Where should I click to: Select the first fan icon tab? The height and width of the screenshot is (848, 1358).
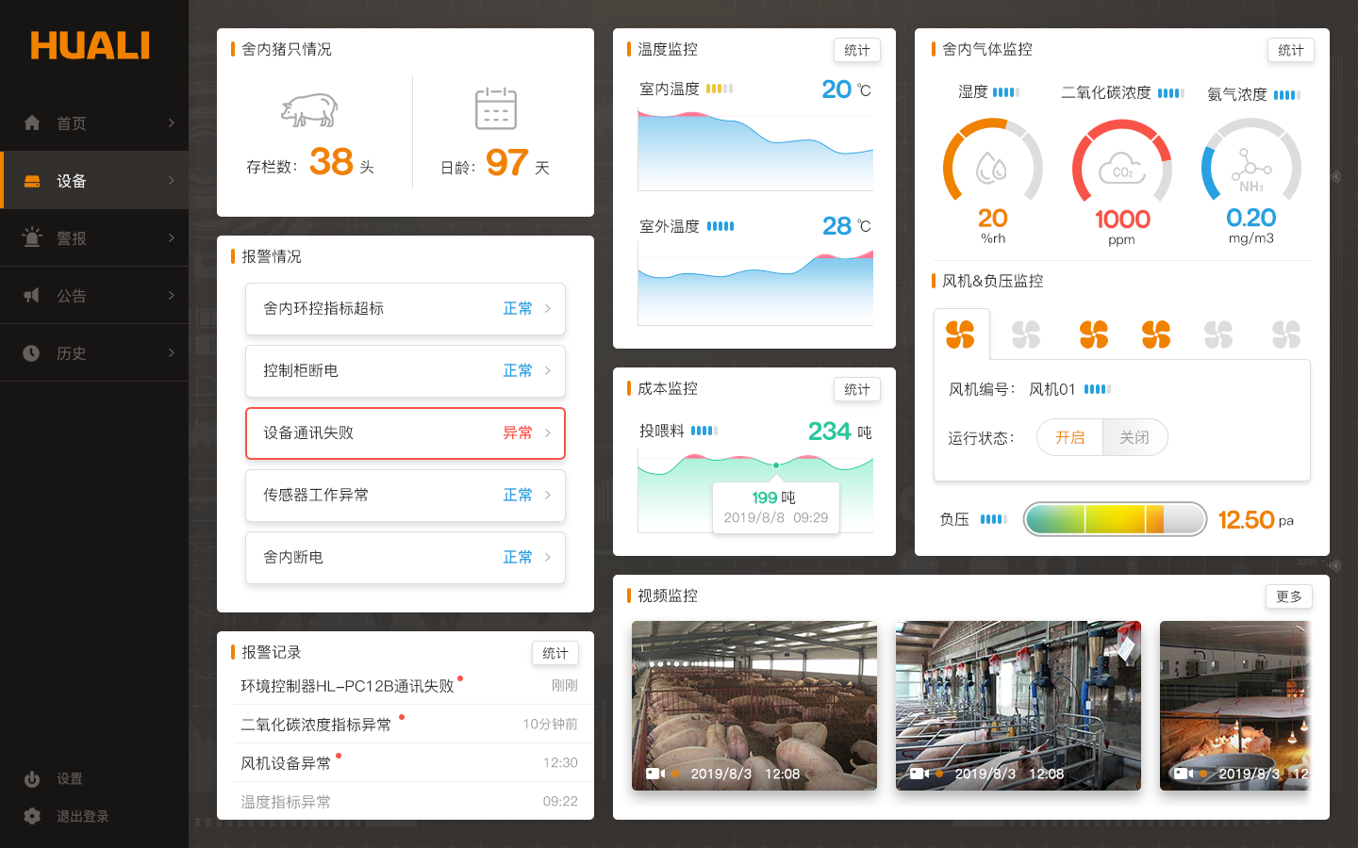pyautogui.click(x=960, y=334)
